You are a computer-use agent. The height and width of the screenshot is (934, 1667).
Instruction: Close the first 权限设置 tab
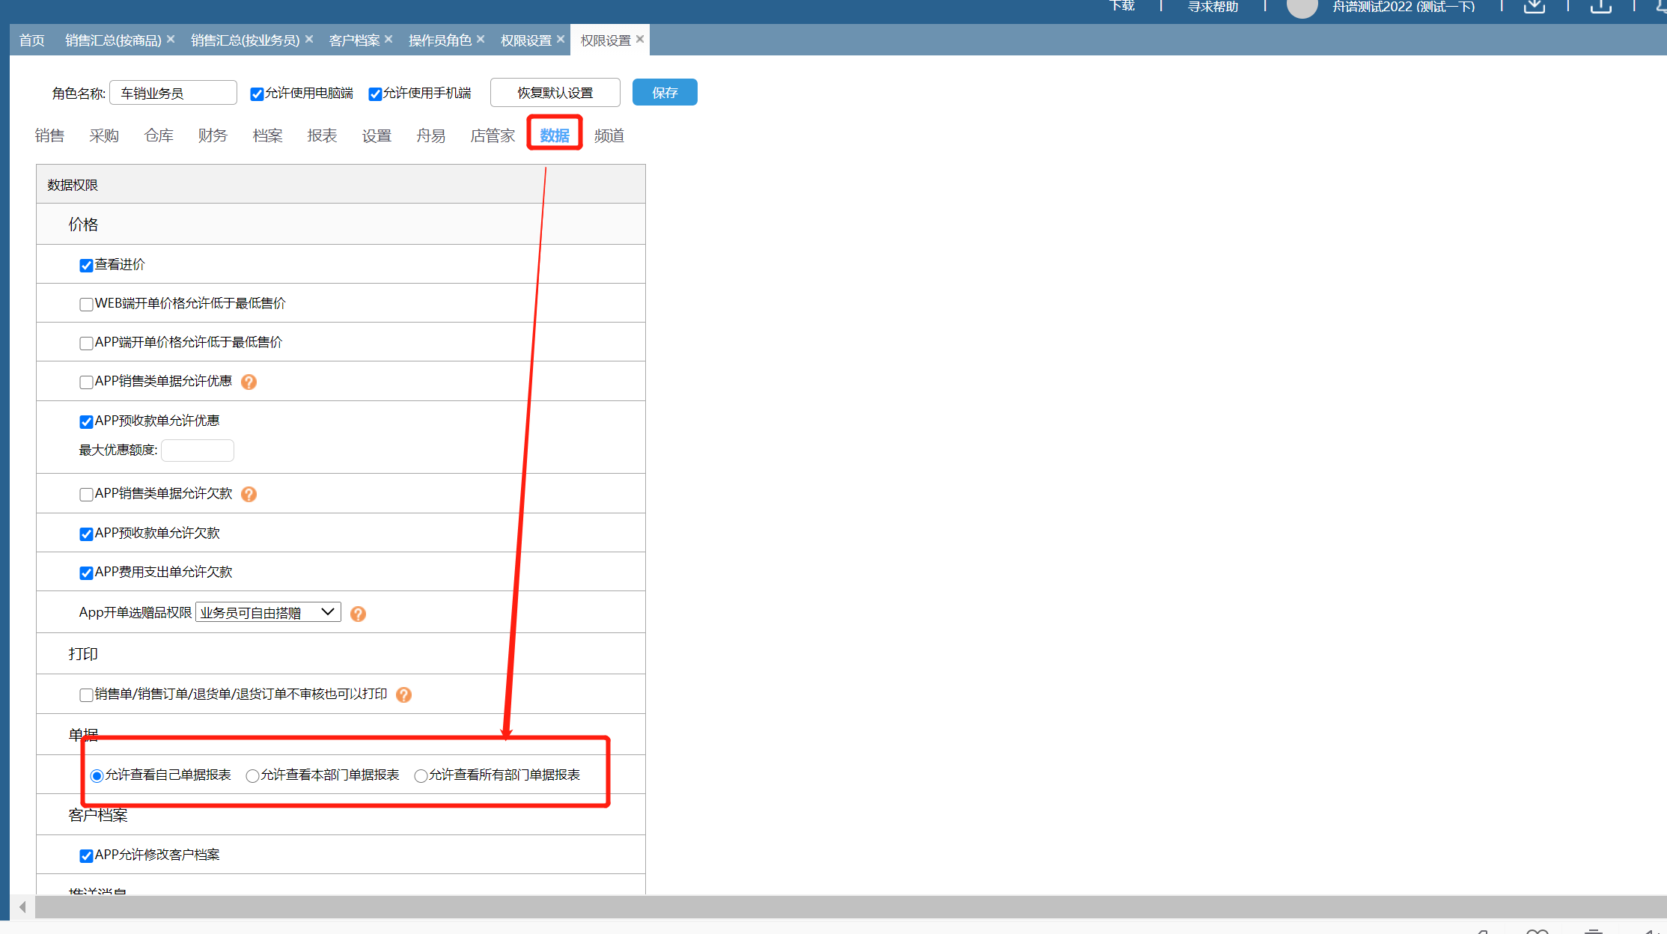tap(561, 39)
